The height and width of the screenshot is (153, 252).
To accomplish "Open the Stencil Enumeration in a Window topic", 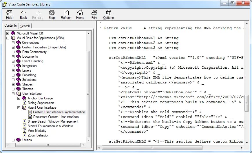I will tap(50, 126).
